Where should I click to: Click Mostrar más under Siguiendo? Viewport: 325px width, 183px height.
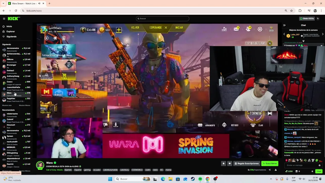click(7, 105)
